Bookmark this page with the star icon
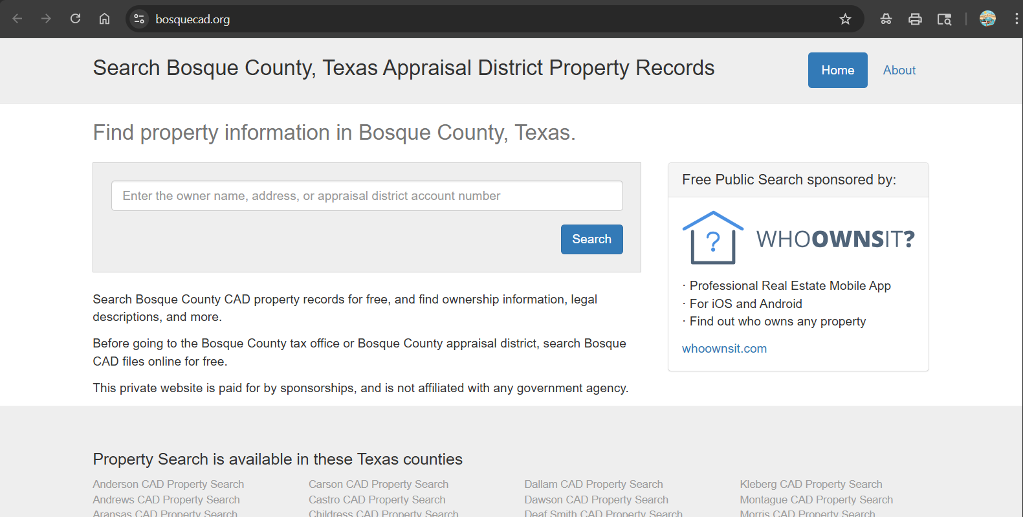 pos(845,19)
